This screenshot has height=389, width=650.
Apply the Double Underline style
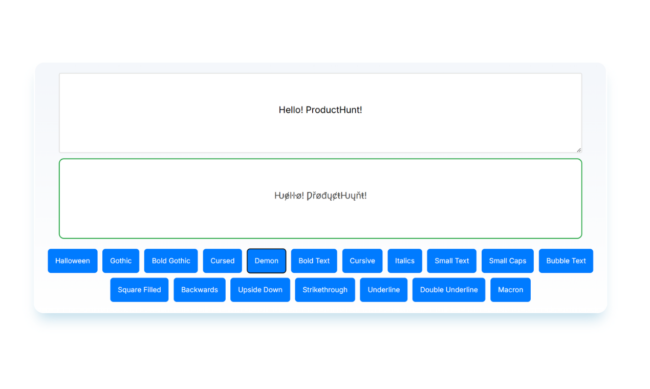point(449,290)
